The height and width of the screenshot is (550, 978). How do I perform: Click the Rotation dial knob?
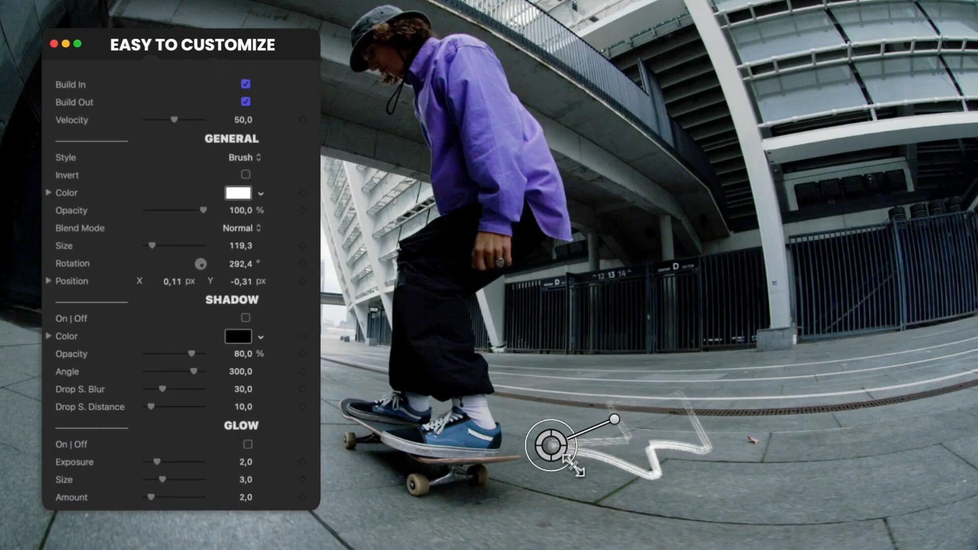pyautogui.click(x=201, y=264)
